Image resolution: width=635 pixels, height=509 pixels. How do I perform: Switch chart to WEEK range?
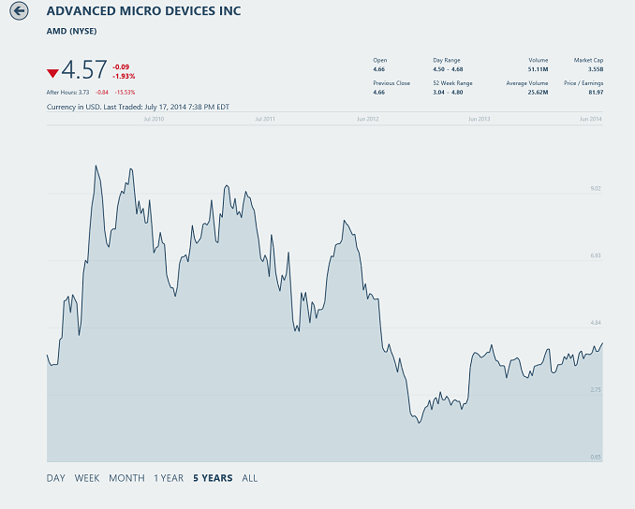click(x=87, y=478)
